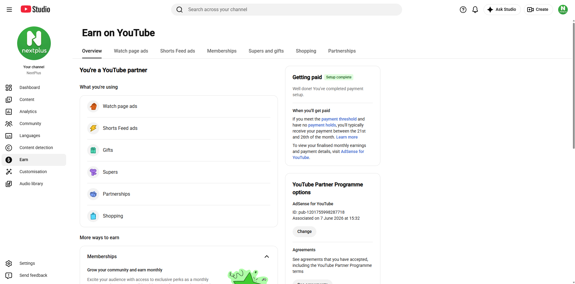Collapse the Memberships section chevron
Screen dimensions: 575x284
(x=267, y=256)
